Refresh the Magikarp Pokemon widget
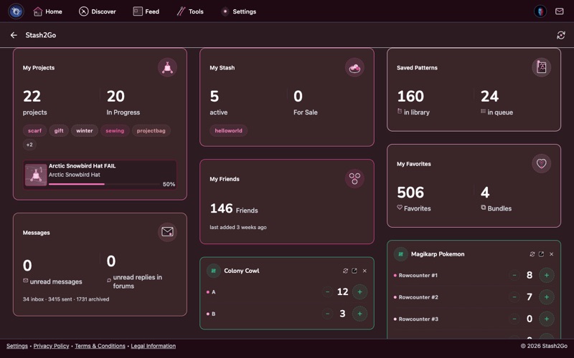Screen dimensions: 574x358 532,254
